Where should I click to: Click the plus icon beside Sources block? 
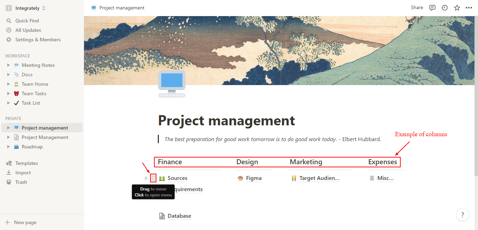click(x=146, y=178)
